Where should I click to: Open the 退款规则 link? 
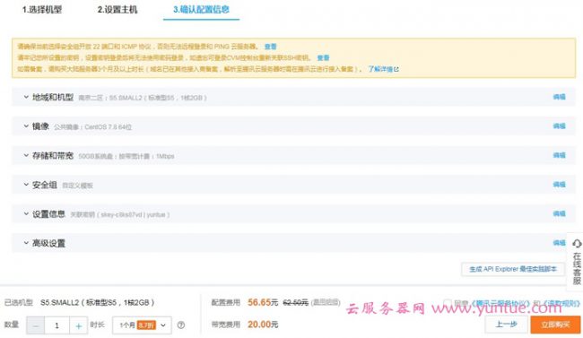(561, 303)
